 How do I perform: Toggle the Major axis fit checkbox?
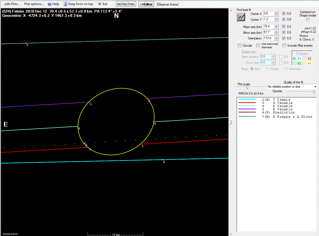[284, 26]
